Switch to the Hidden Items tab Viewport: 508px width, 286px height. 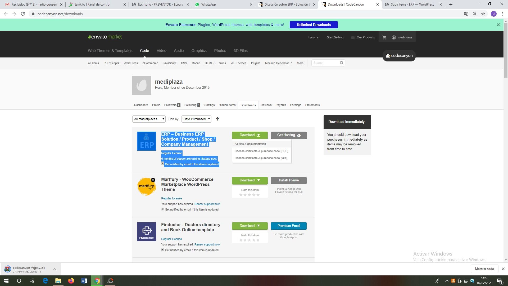pyautogui.click(x=227, y=105)
